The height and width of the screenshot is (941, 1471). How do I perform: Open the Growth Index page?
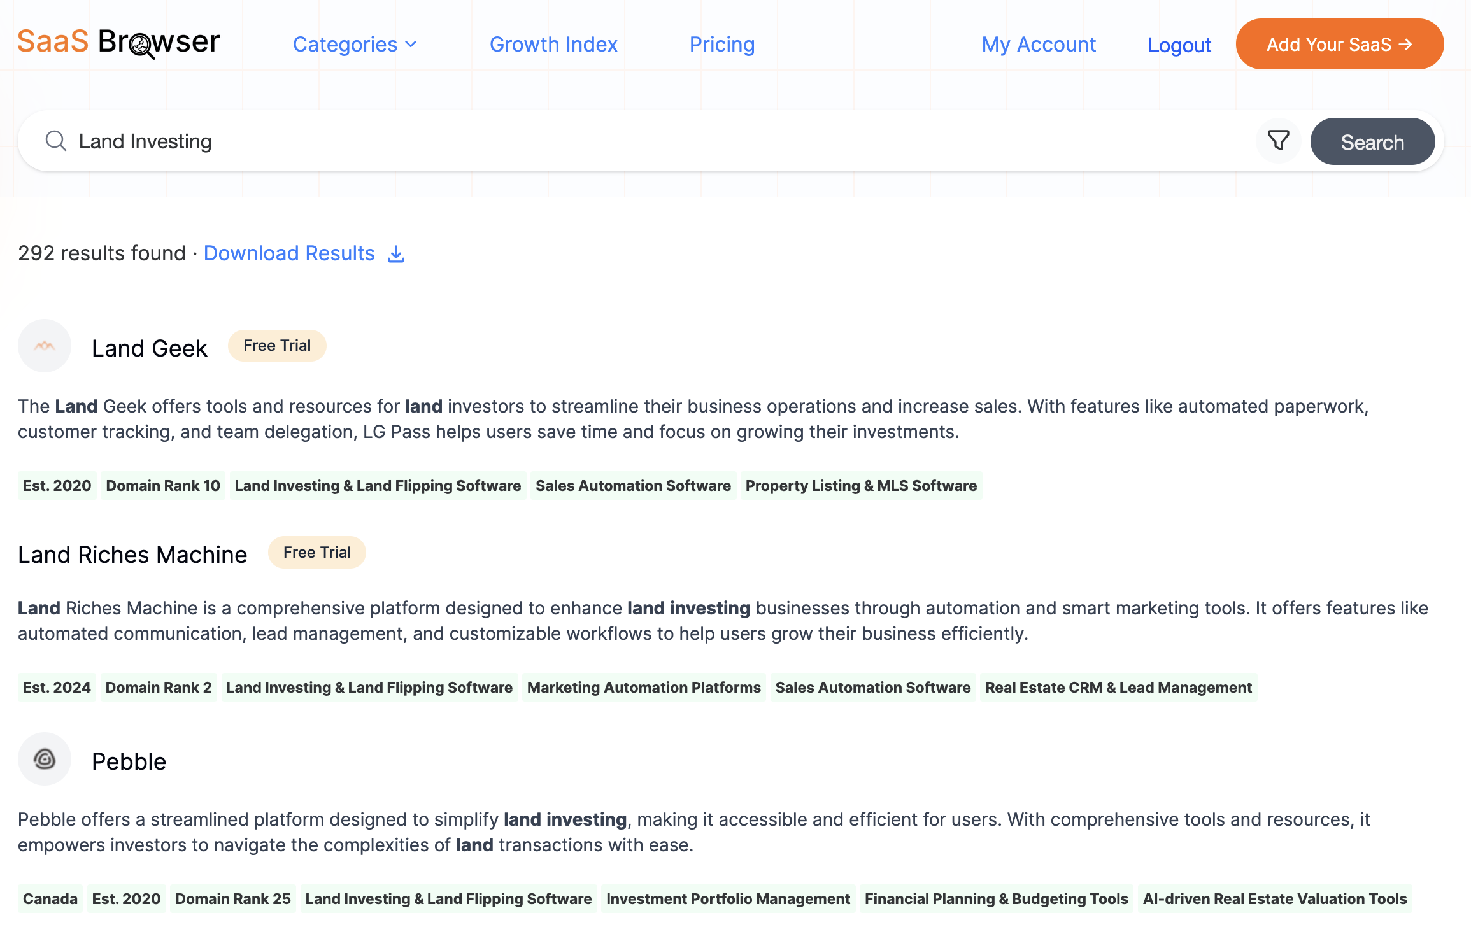[553, 45]
